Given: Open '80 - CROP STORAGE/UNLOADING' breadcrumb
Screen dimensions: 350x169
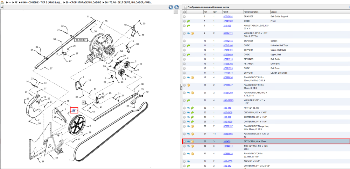Looking at the screenshot, I should 84,2.
